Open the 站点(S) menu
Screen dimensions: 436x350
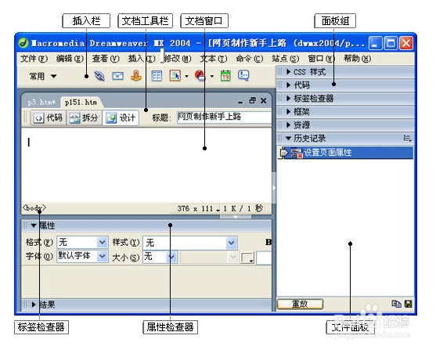pos(285,59)
